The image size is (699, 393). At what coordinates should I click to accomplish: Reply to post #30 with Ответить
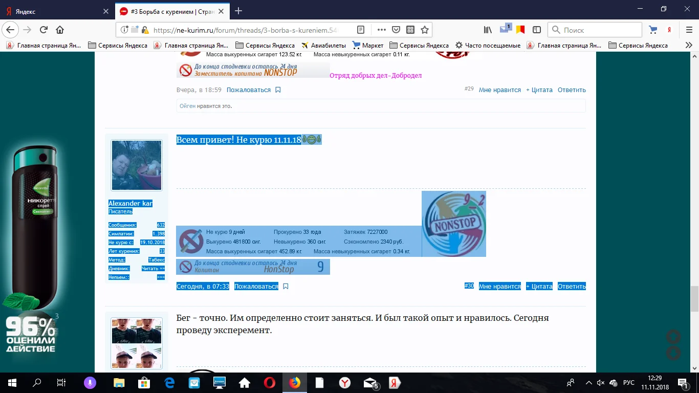[x=572, y=287]
